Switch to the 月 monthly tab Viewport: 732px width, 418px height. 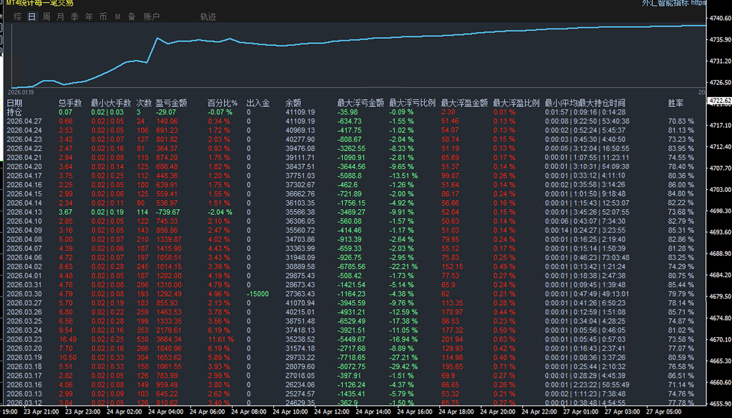tap(60, 17)
